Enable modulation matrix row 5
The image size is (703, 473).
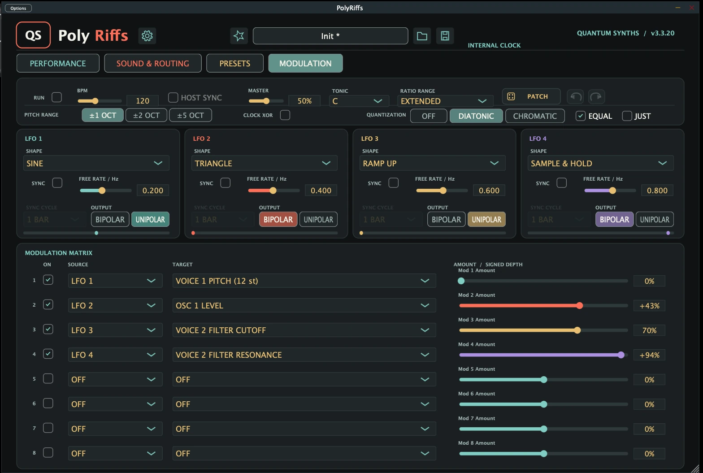pyautogui.click(x=48, y=378)
